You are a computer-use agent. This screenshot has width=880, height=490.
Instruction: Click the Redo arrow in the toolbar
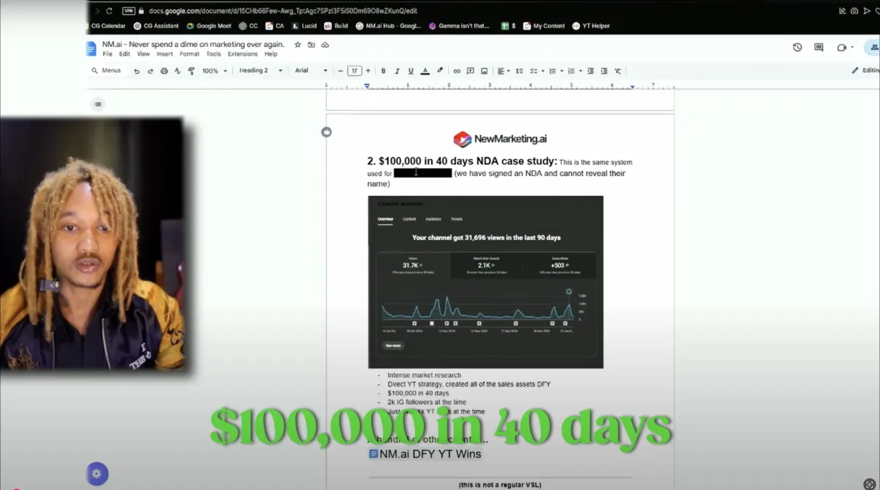150,71
